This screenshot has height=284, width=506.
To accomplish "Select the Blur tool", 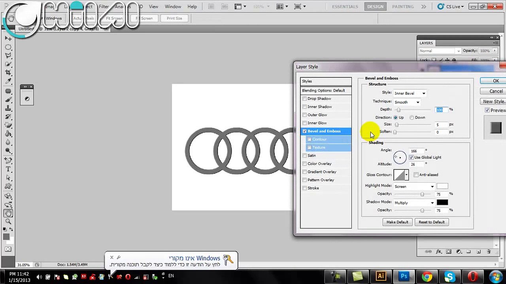I will [8, 143].
